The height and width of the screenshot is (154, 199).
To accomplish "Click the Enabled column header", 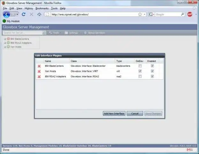I will (x=152, y=61).
